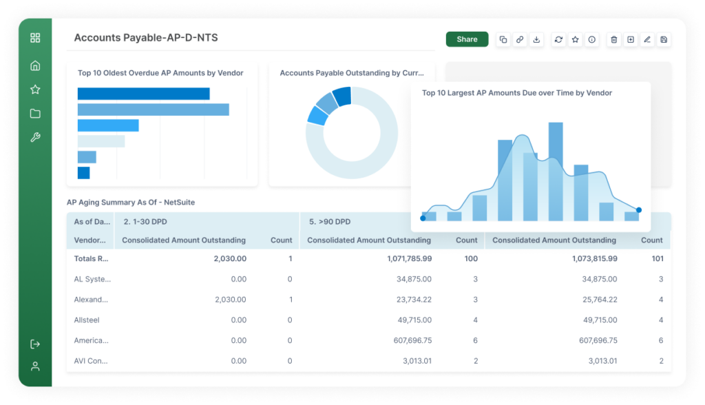Edit the dashboard with the pencil icon
The height and width of the screenshot is (405, 705).
(646, 39)
